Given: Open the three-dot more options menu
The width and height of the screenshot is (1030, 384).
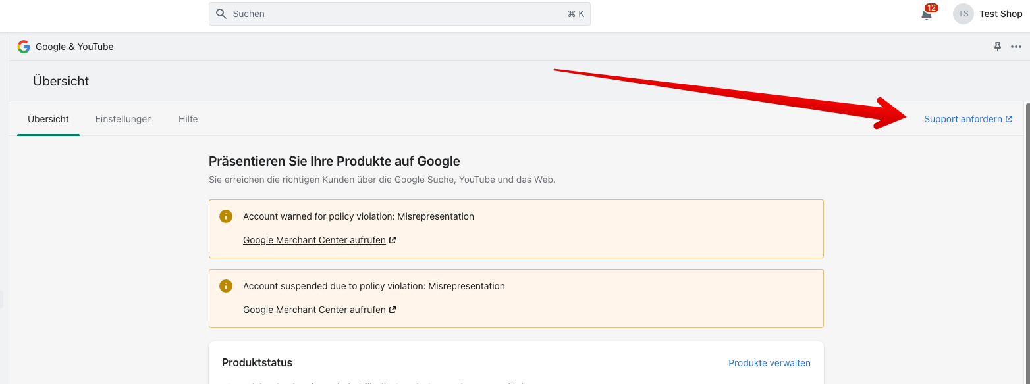Looking at the screenshot, I should tap(1017, 47).
